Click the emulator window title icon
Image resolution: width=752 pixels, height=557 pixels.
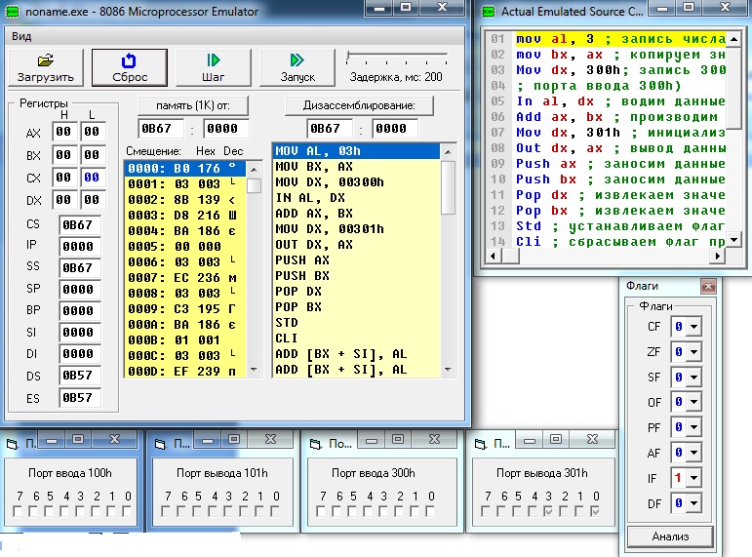coord(12,12)
